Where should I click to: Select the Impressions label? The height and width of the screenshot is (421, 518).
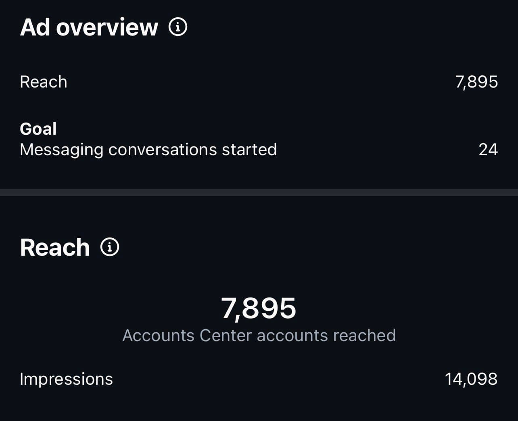(x=66, y=379)
